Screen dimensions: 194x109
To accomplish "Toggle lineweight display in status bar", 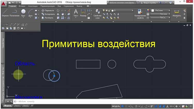I will [x=152, y=106].
